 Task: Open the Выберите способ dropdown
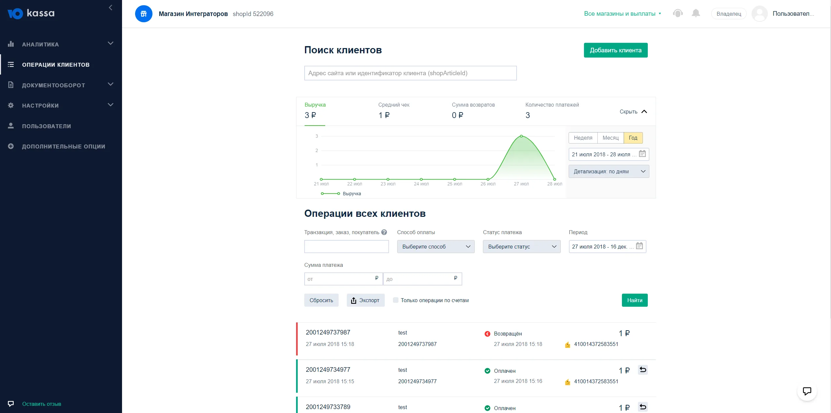tap(436, 247)
